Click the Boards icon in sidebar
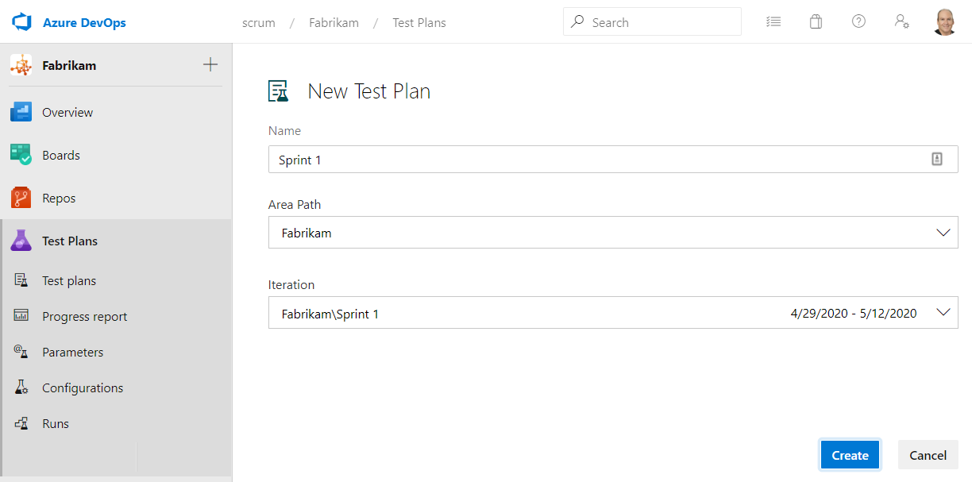This screenshot has height=482, width=972. pos(21,155)
